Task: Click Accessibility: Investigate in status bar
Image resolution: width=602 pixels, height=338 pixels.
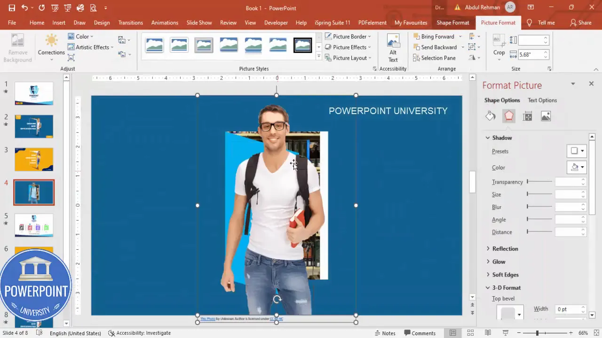Action: (139, 333)
